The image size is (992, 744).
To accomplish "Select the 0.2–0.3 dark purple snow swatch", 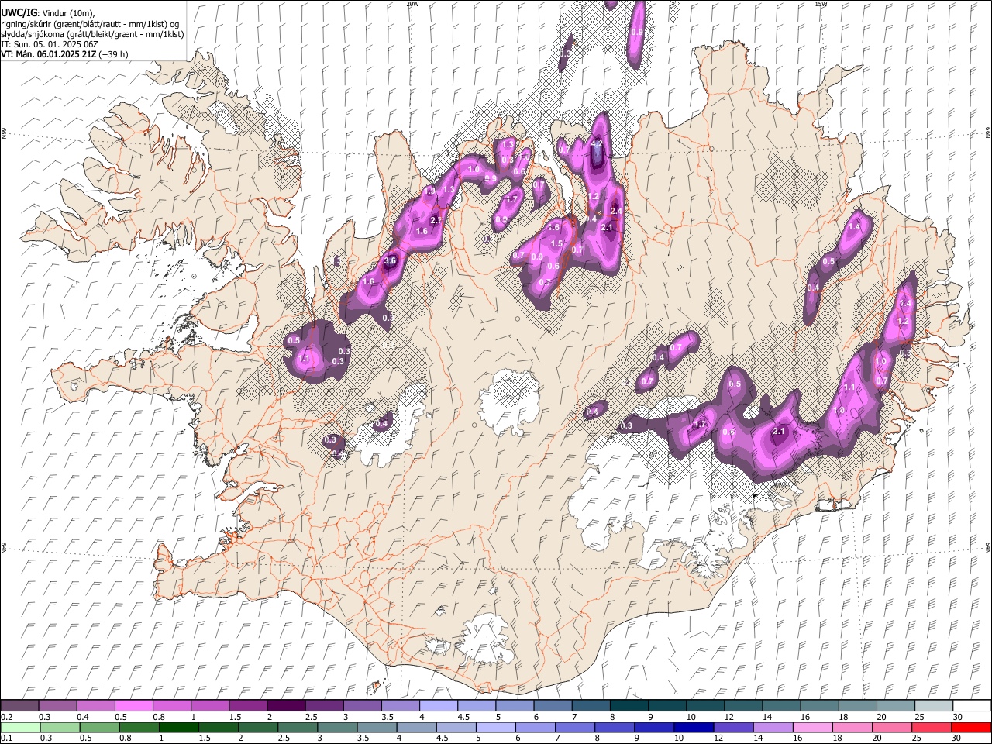I will click(19, 705).
